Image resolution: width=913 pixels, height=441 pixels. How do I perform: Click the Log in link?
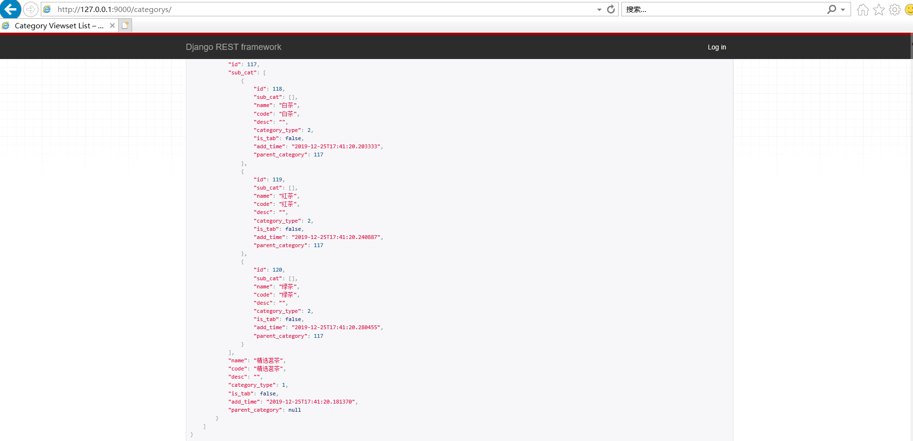pyautogui.click(x=717, y=47)
